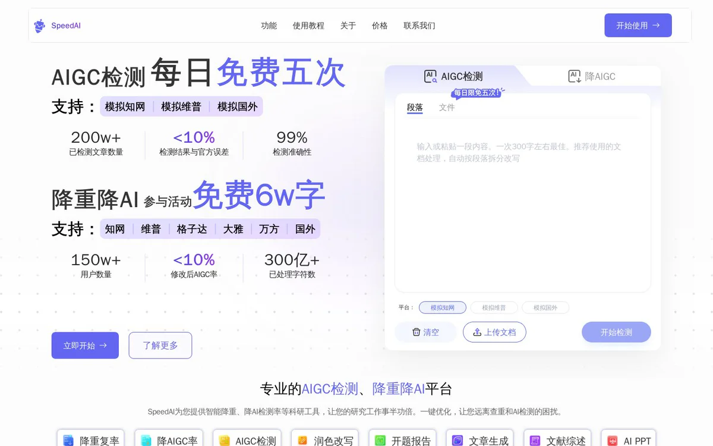Switch to the AIGC检测 panel tab
713x446 pixels.
453,76
